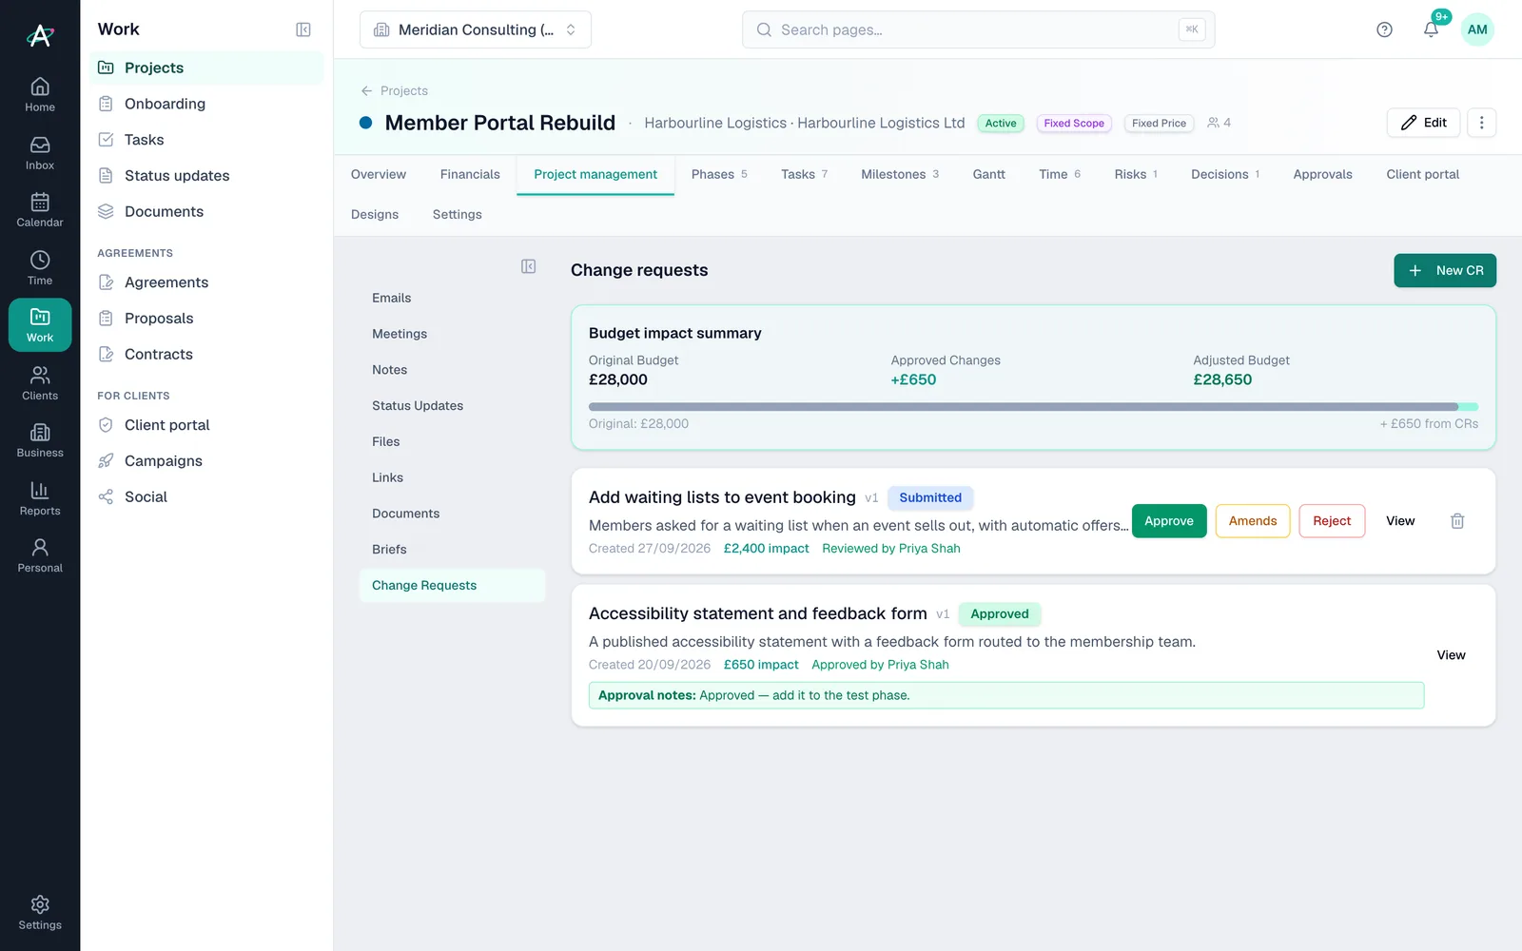Delete the waiting lists change request via trash icon
The width and height of the screenshot is (1522, 951).
tap(1457, 521)
